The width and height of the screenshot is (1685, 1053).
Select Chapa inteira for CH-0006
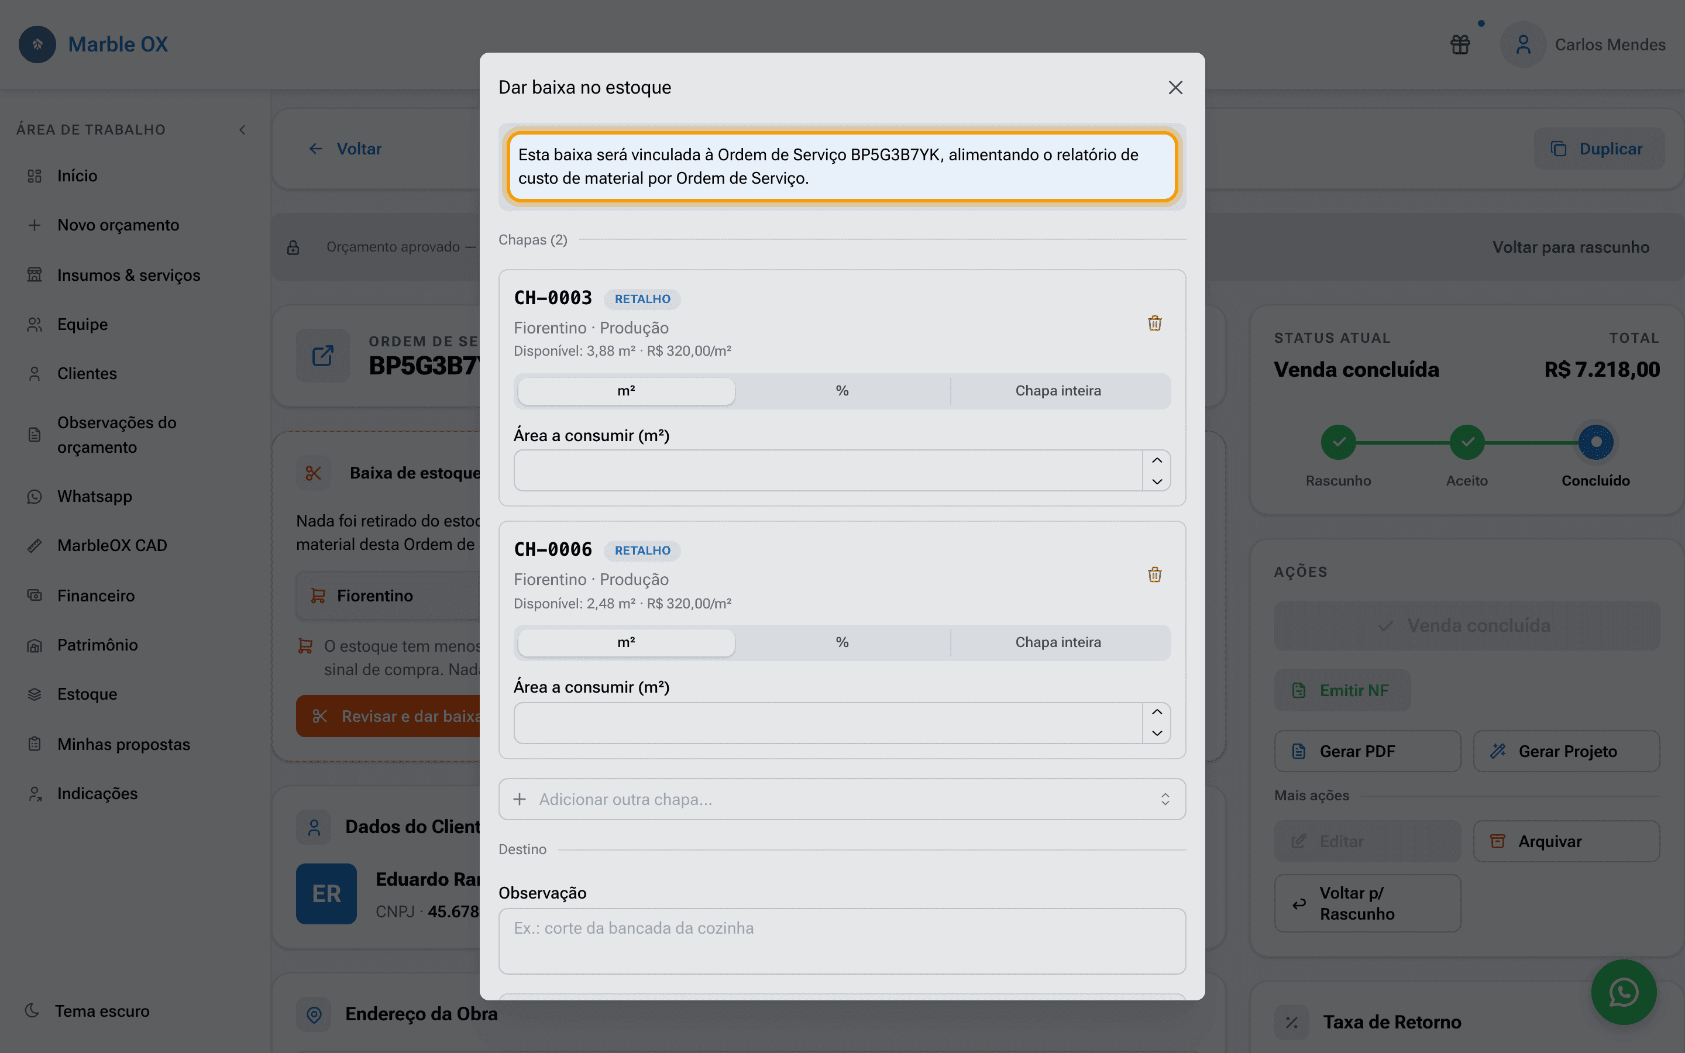click(1058, 642)
